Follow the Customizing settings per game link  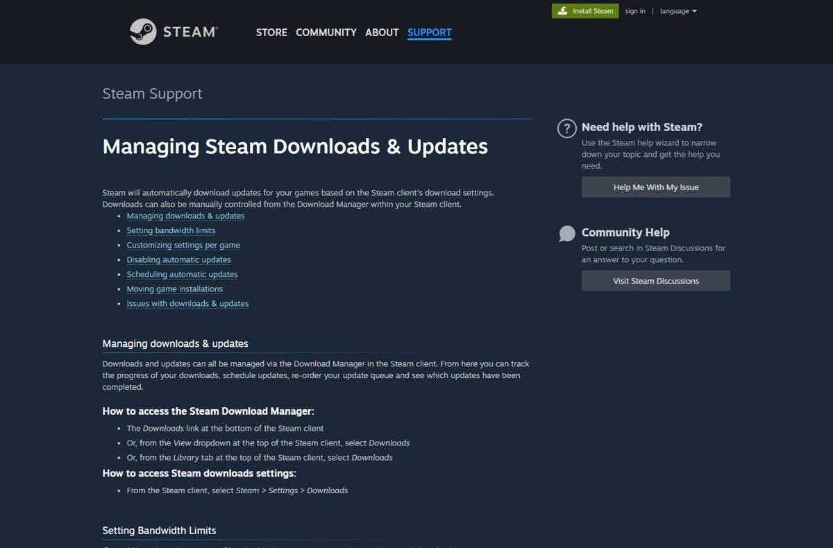pyautogui.click(x=183, y=245)
